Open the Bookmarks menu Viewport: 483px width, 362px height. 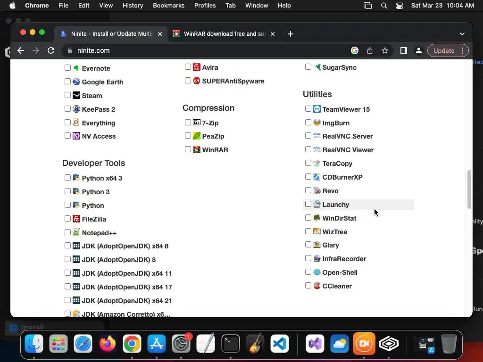point(168,5)
